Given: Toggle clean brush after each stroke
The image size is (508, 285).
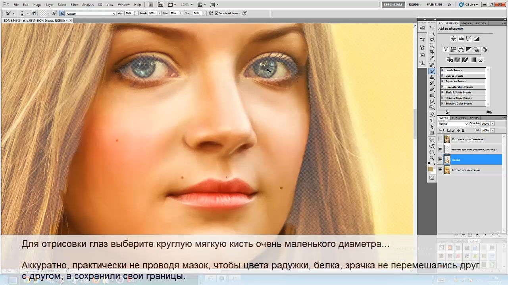Looking at the screenshot, I should coord(62,13).
